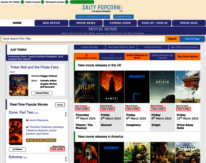The width and height of the screenshot is (206, 163).
Task: Select Global Releases by Movie tab
Action: (137, 57)
